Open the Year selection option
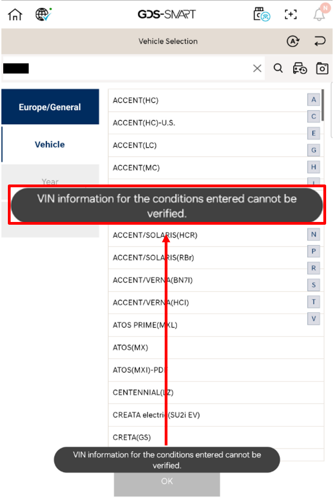334x498 pixels. pos(50,181)
